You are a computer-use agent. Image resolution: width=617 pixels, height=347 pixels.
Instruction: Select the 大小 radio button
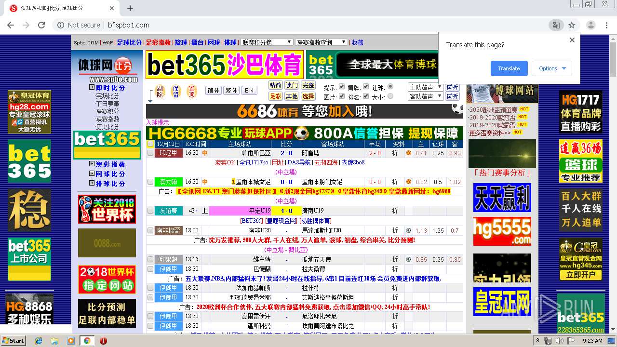(390, 96)
